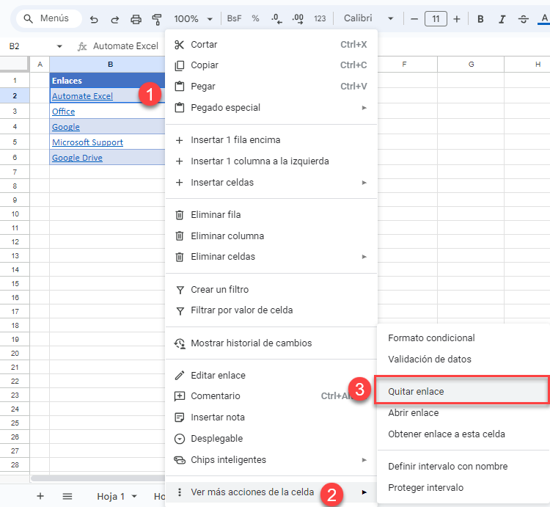Viewport: 550px width, 507px height.
Task: Click the formula bar showing Automate Excel
Action: 125,46
